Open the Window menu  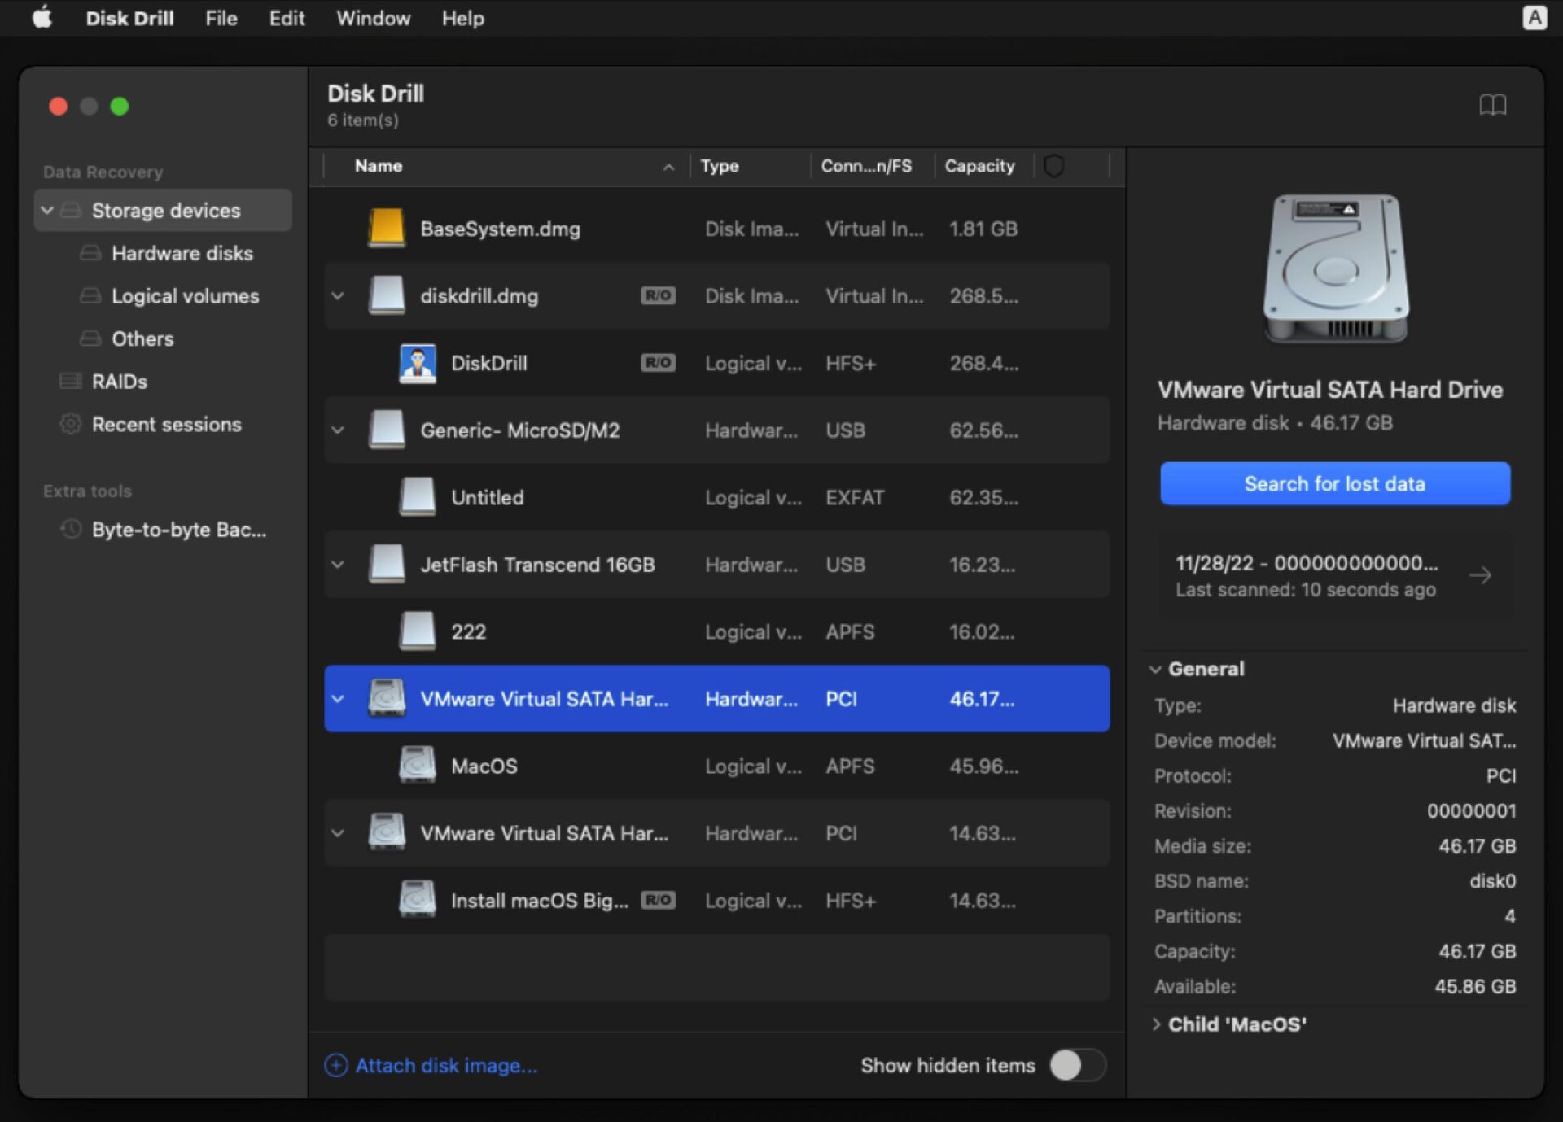(372, 18)
